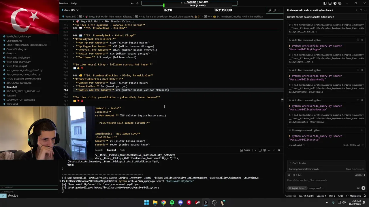Expand the Outline section
This screenshot has width=369, height=207.
pos(29,187)
